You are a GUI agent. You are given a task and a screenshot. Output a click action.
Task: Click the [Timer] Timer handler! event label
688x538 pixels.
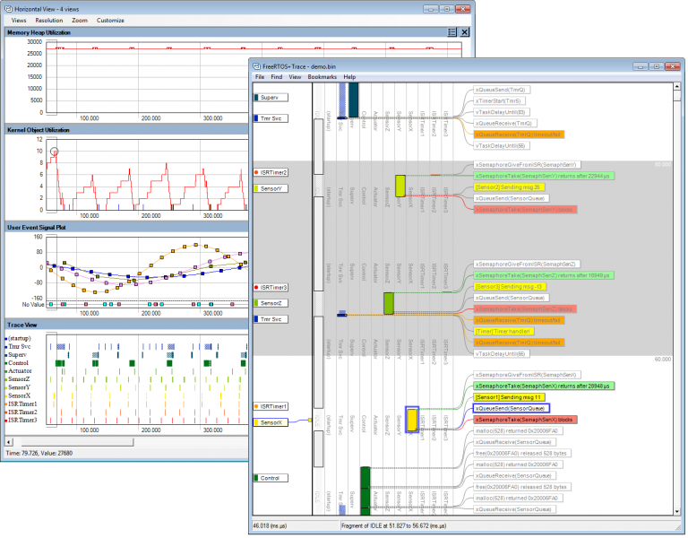[503, 332]
